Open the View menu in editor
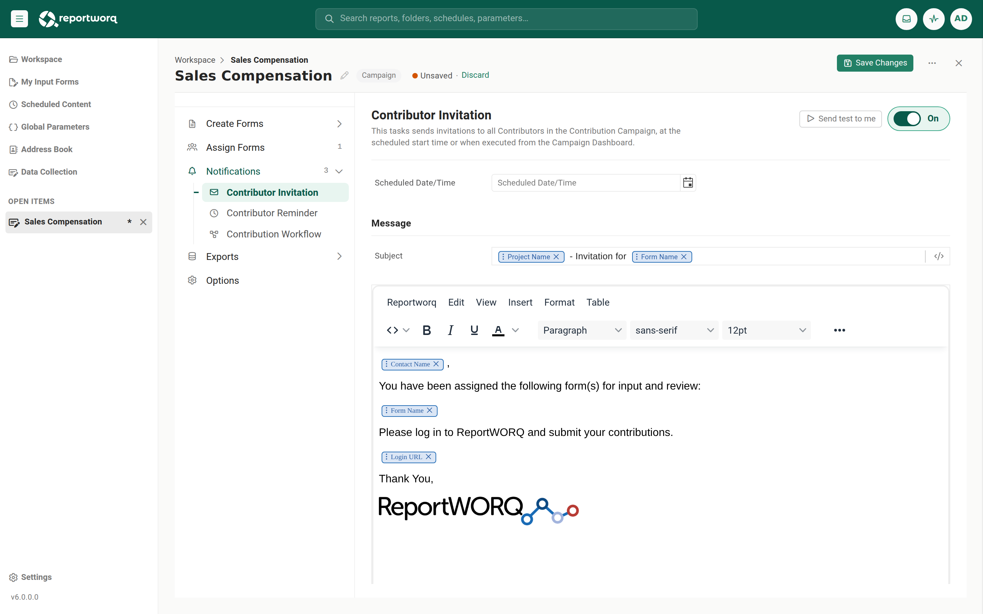This screenshot has height=614, width=983. coord(486,302)
